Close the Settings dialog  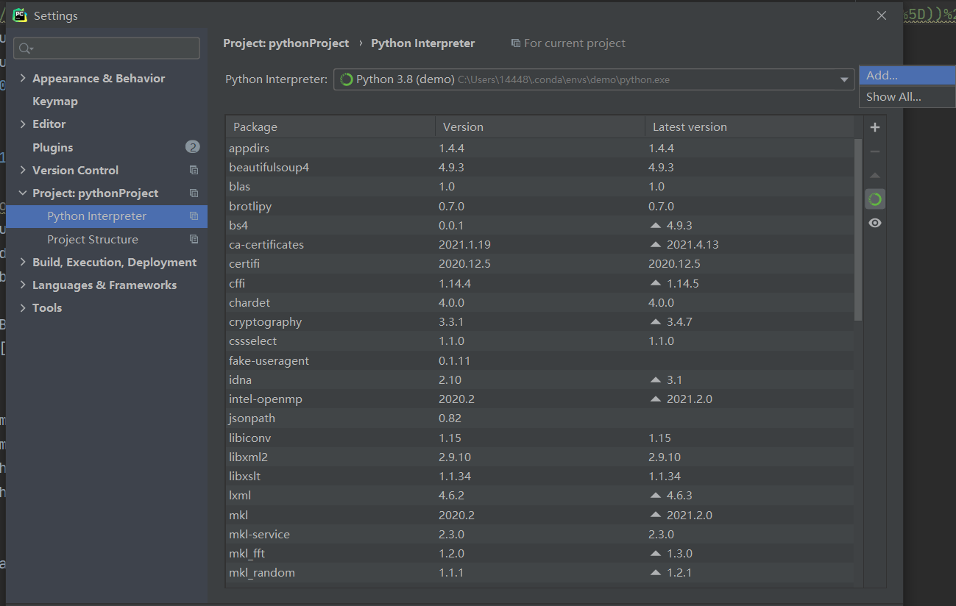coord(882,15)
